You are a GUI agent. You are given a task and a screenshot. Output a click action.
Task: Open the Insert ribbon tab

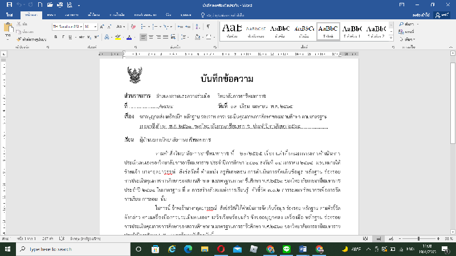pos(51,14)
